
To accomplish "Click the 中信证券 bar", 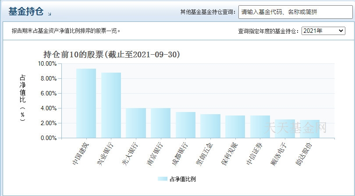I will pyautogui.click(x=260, y=127).
